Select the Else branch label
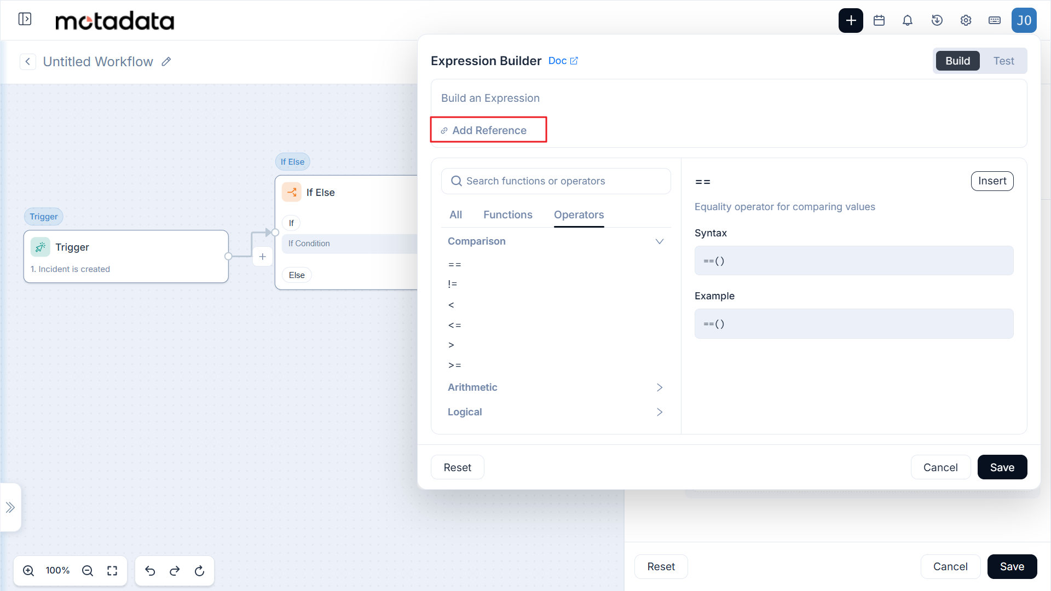Viewport: 1051px width, 591px height. tap(297, 275)
